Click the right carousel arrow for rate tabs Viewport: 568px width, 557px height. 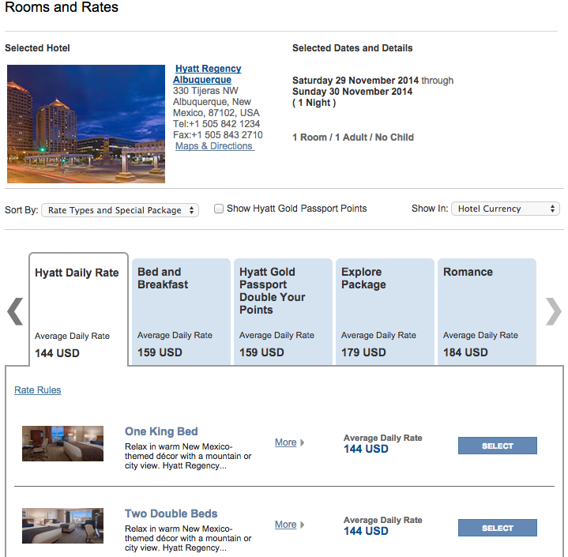(553, 311)
